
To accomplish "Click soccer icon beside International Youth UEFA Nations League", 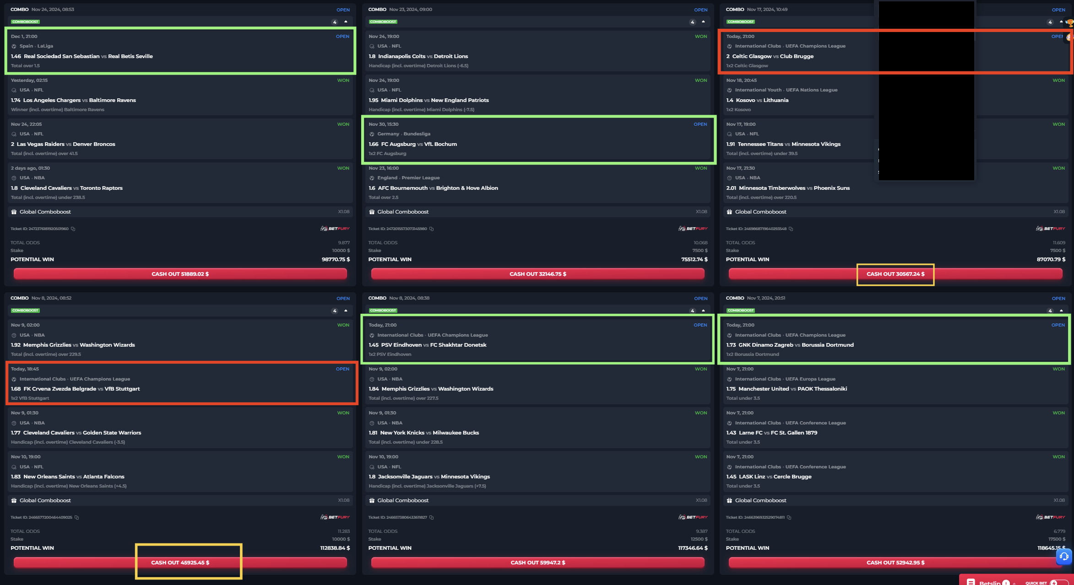I will [729, 90].
